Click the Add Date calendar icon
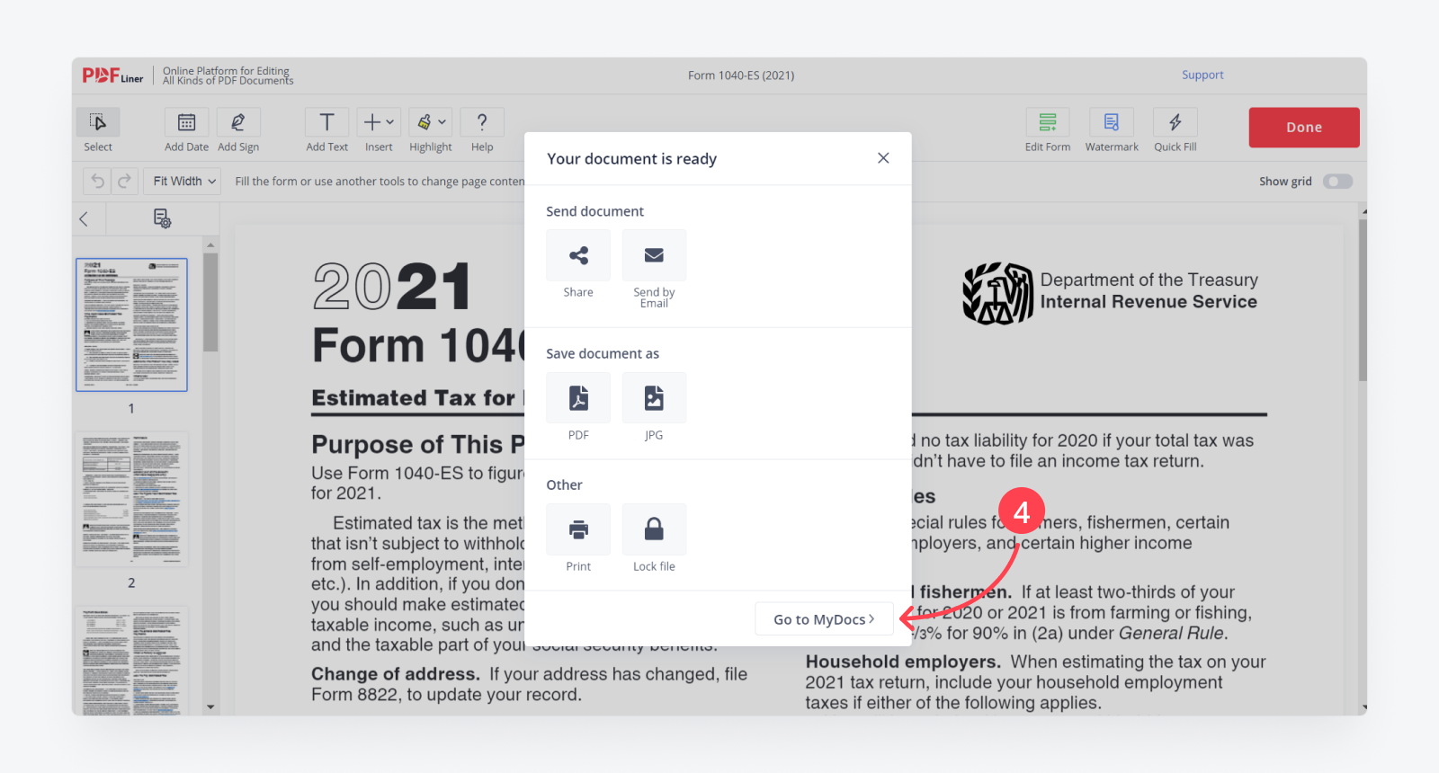 point(186,122)
